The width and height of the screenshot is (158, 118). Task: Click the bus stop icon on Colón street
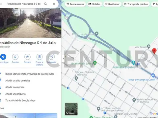[68, 88]
